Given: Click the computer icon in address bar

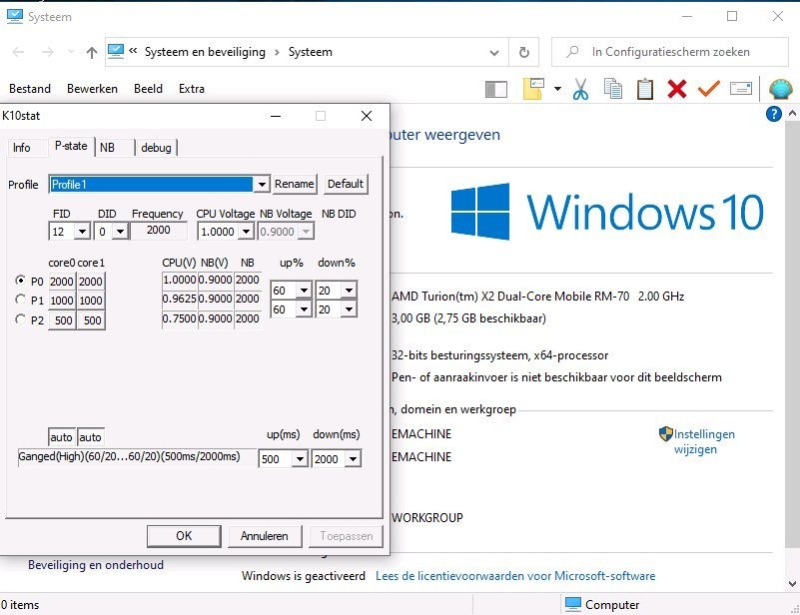Looking at the screenshot, I should (116, 51).
